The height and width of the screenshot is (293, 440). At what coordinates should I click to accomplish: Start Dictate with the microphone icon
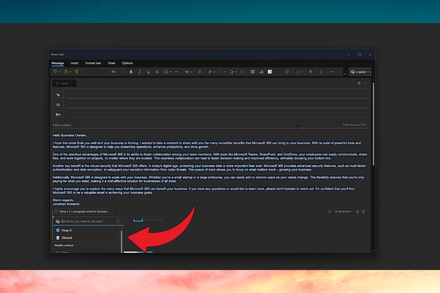[x=311, y=72]
